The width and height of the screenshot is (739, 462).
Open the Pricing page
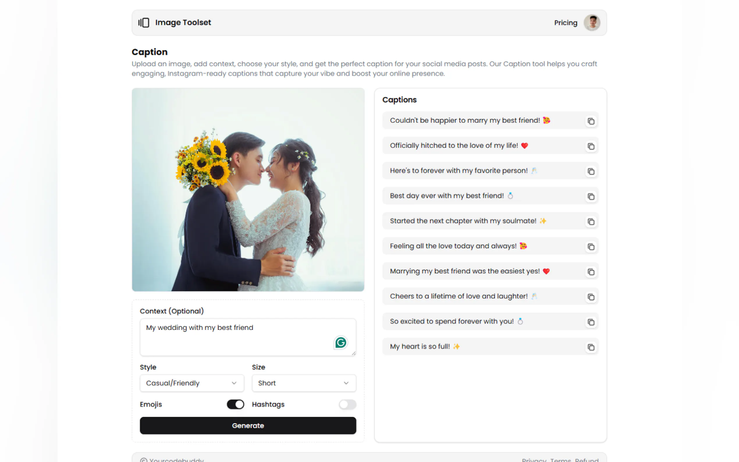[566, 23]
